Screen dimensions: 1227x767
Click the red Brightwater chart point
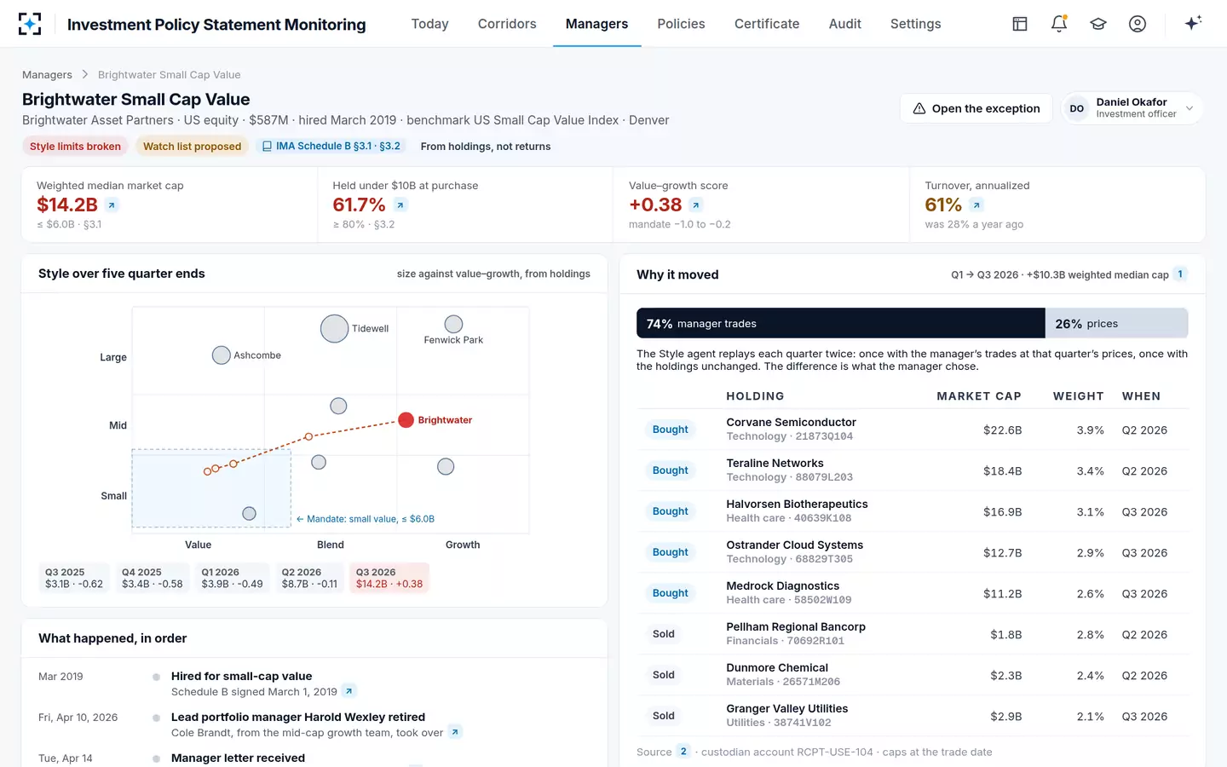click(x=406, y=420)
